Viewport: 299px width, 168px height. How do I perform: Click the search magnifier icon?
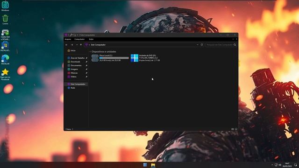[235, 45]
